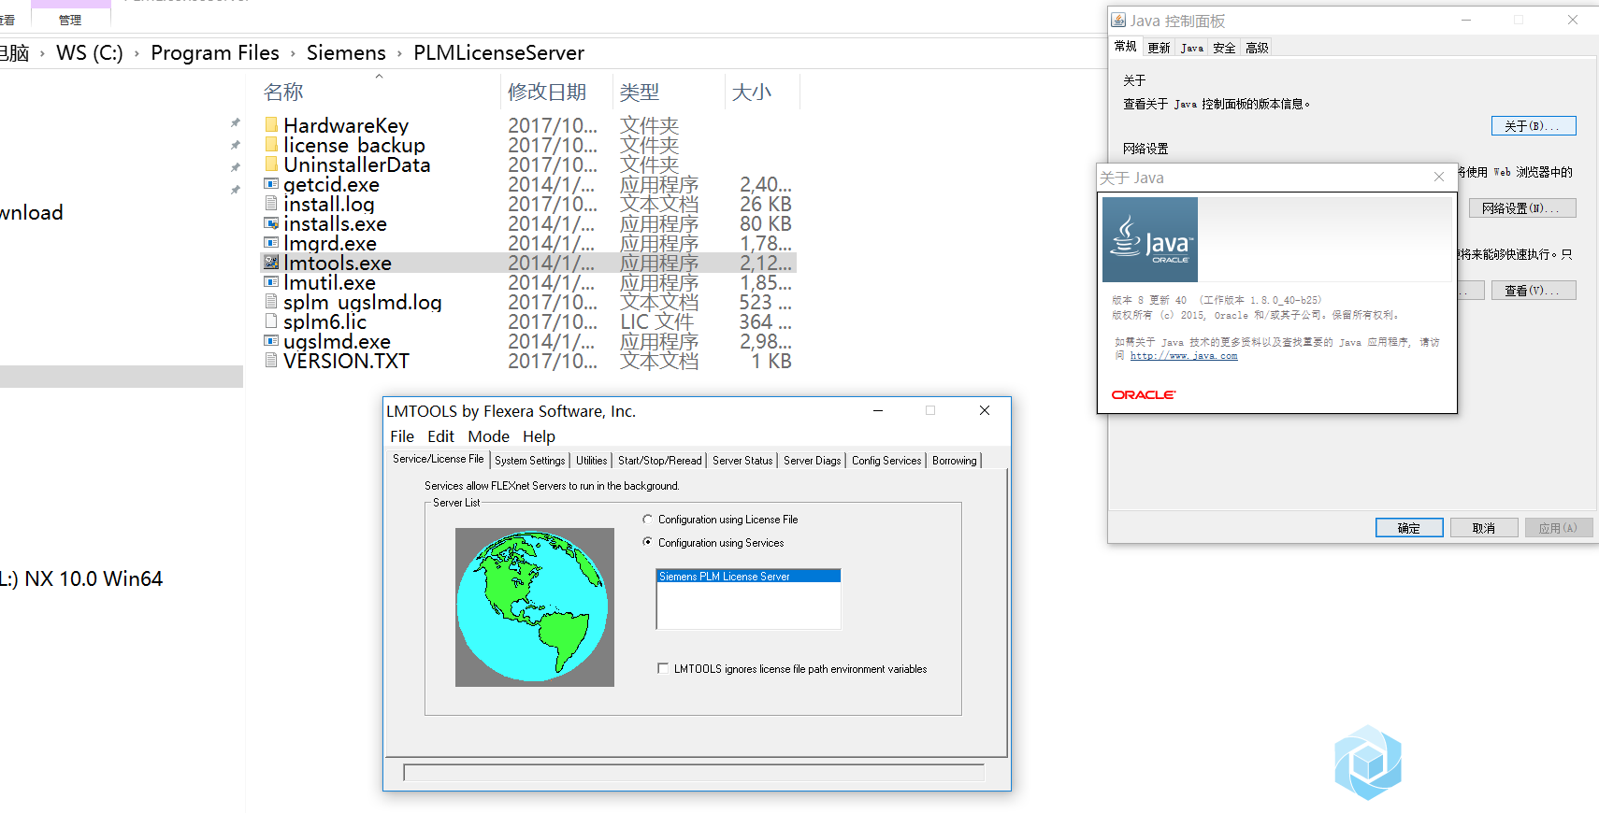Select the UninstallerData folder icon
This screenshot has width=1599, height=813.
pyautogui.click(x=271, y=164)
